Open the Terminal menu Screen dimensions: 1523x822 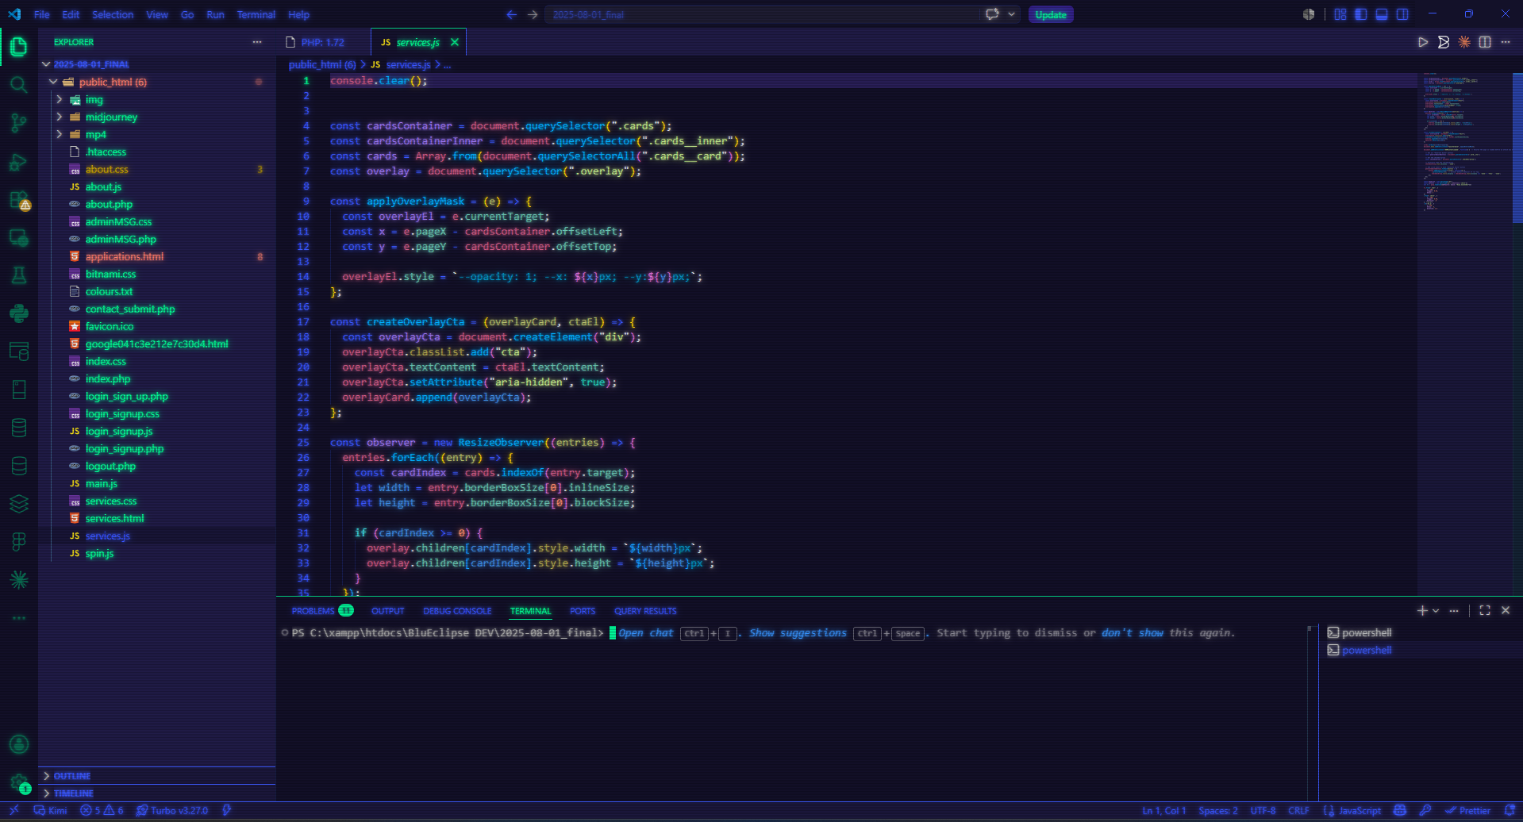tap(256, 14)
